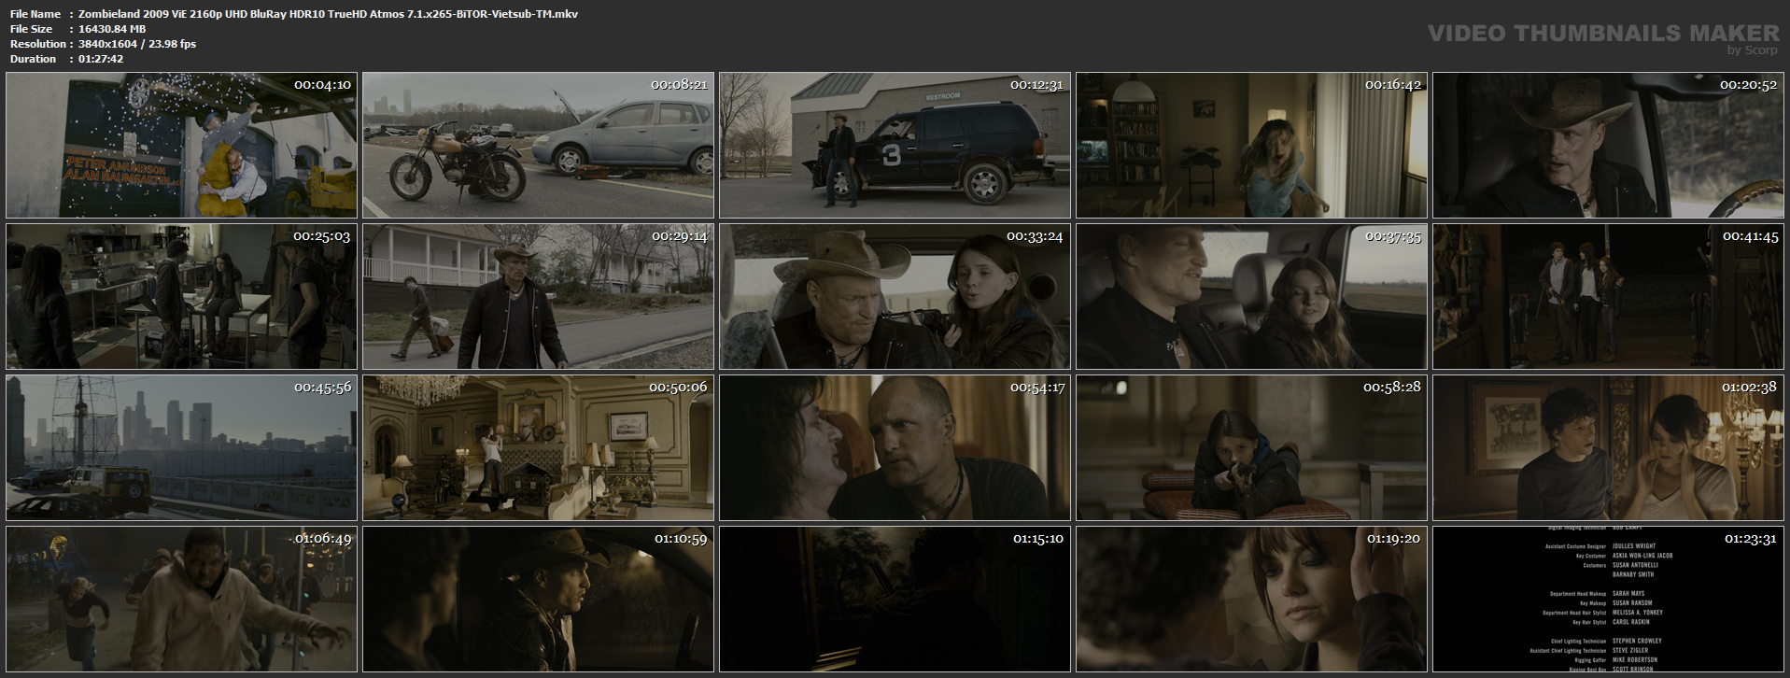Image resolution: width=1790 pixels, height=678 pixels.
Task: Pick the frame at 00:33:24
Action: tap(895, 296)
